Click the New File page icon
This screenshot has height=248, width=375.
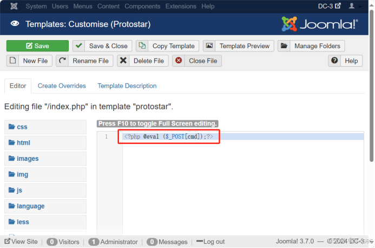tap(12, 60)
